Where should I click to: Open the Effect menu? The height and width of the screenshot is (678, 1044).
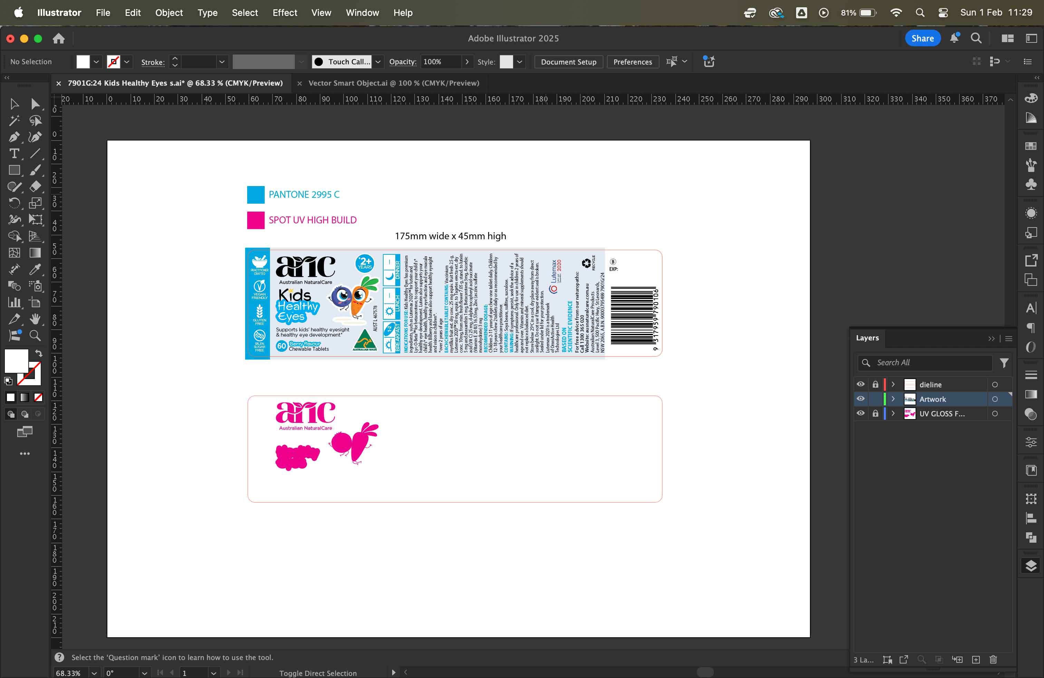(x=284, y=13)
